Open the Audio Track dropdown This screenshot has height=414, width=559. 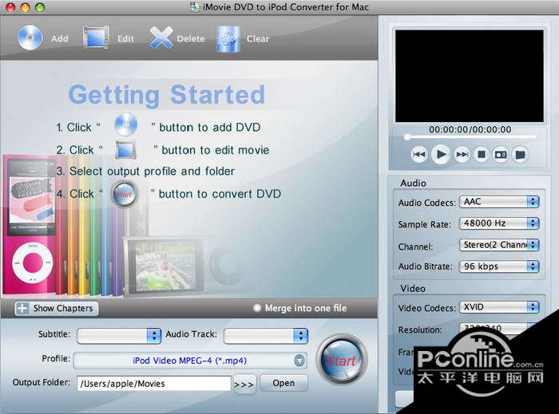click(266, 335)
